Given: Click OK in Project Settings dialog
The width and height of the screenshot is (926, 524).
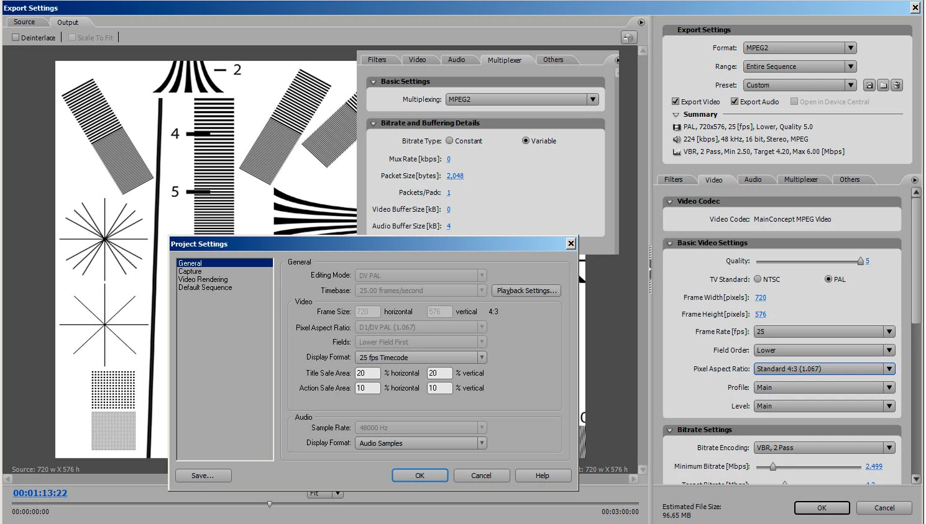Looking at the screenshot, I should [419, 476].
